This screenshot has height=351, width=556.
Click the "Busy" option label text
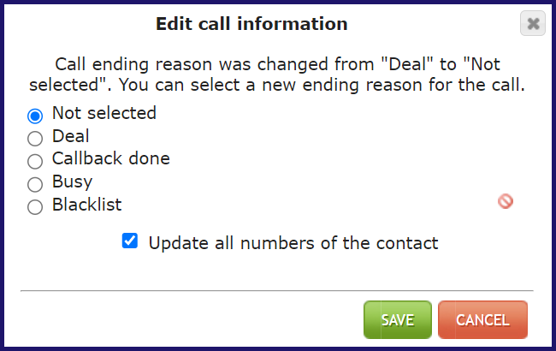(73, 181)
